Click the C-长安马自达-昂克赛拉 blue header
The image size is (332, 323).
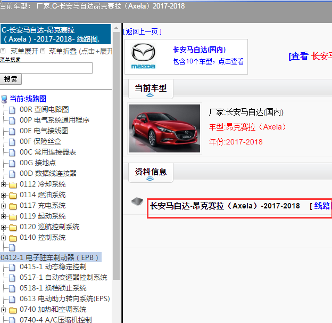pos(55,34)
